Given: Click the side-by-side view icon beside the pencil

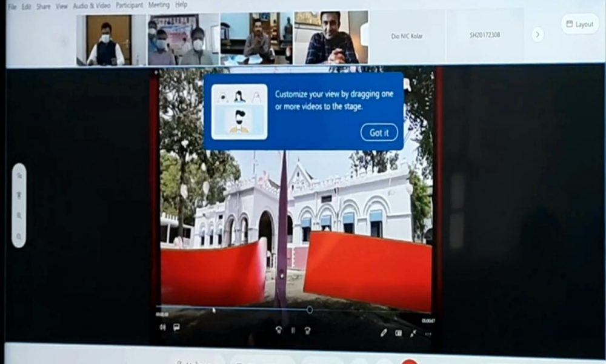Looking at the screenshot, I should (x=399, y=333).
